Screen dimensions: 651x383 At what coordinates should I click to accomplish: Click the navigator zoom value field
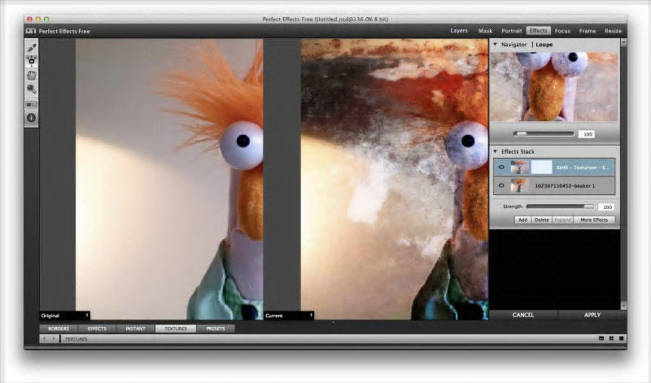click(x=587, y=134)
